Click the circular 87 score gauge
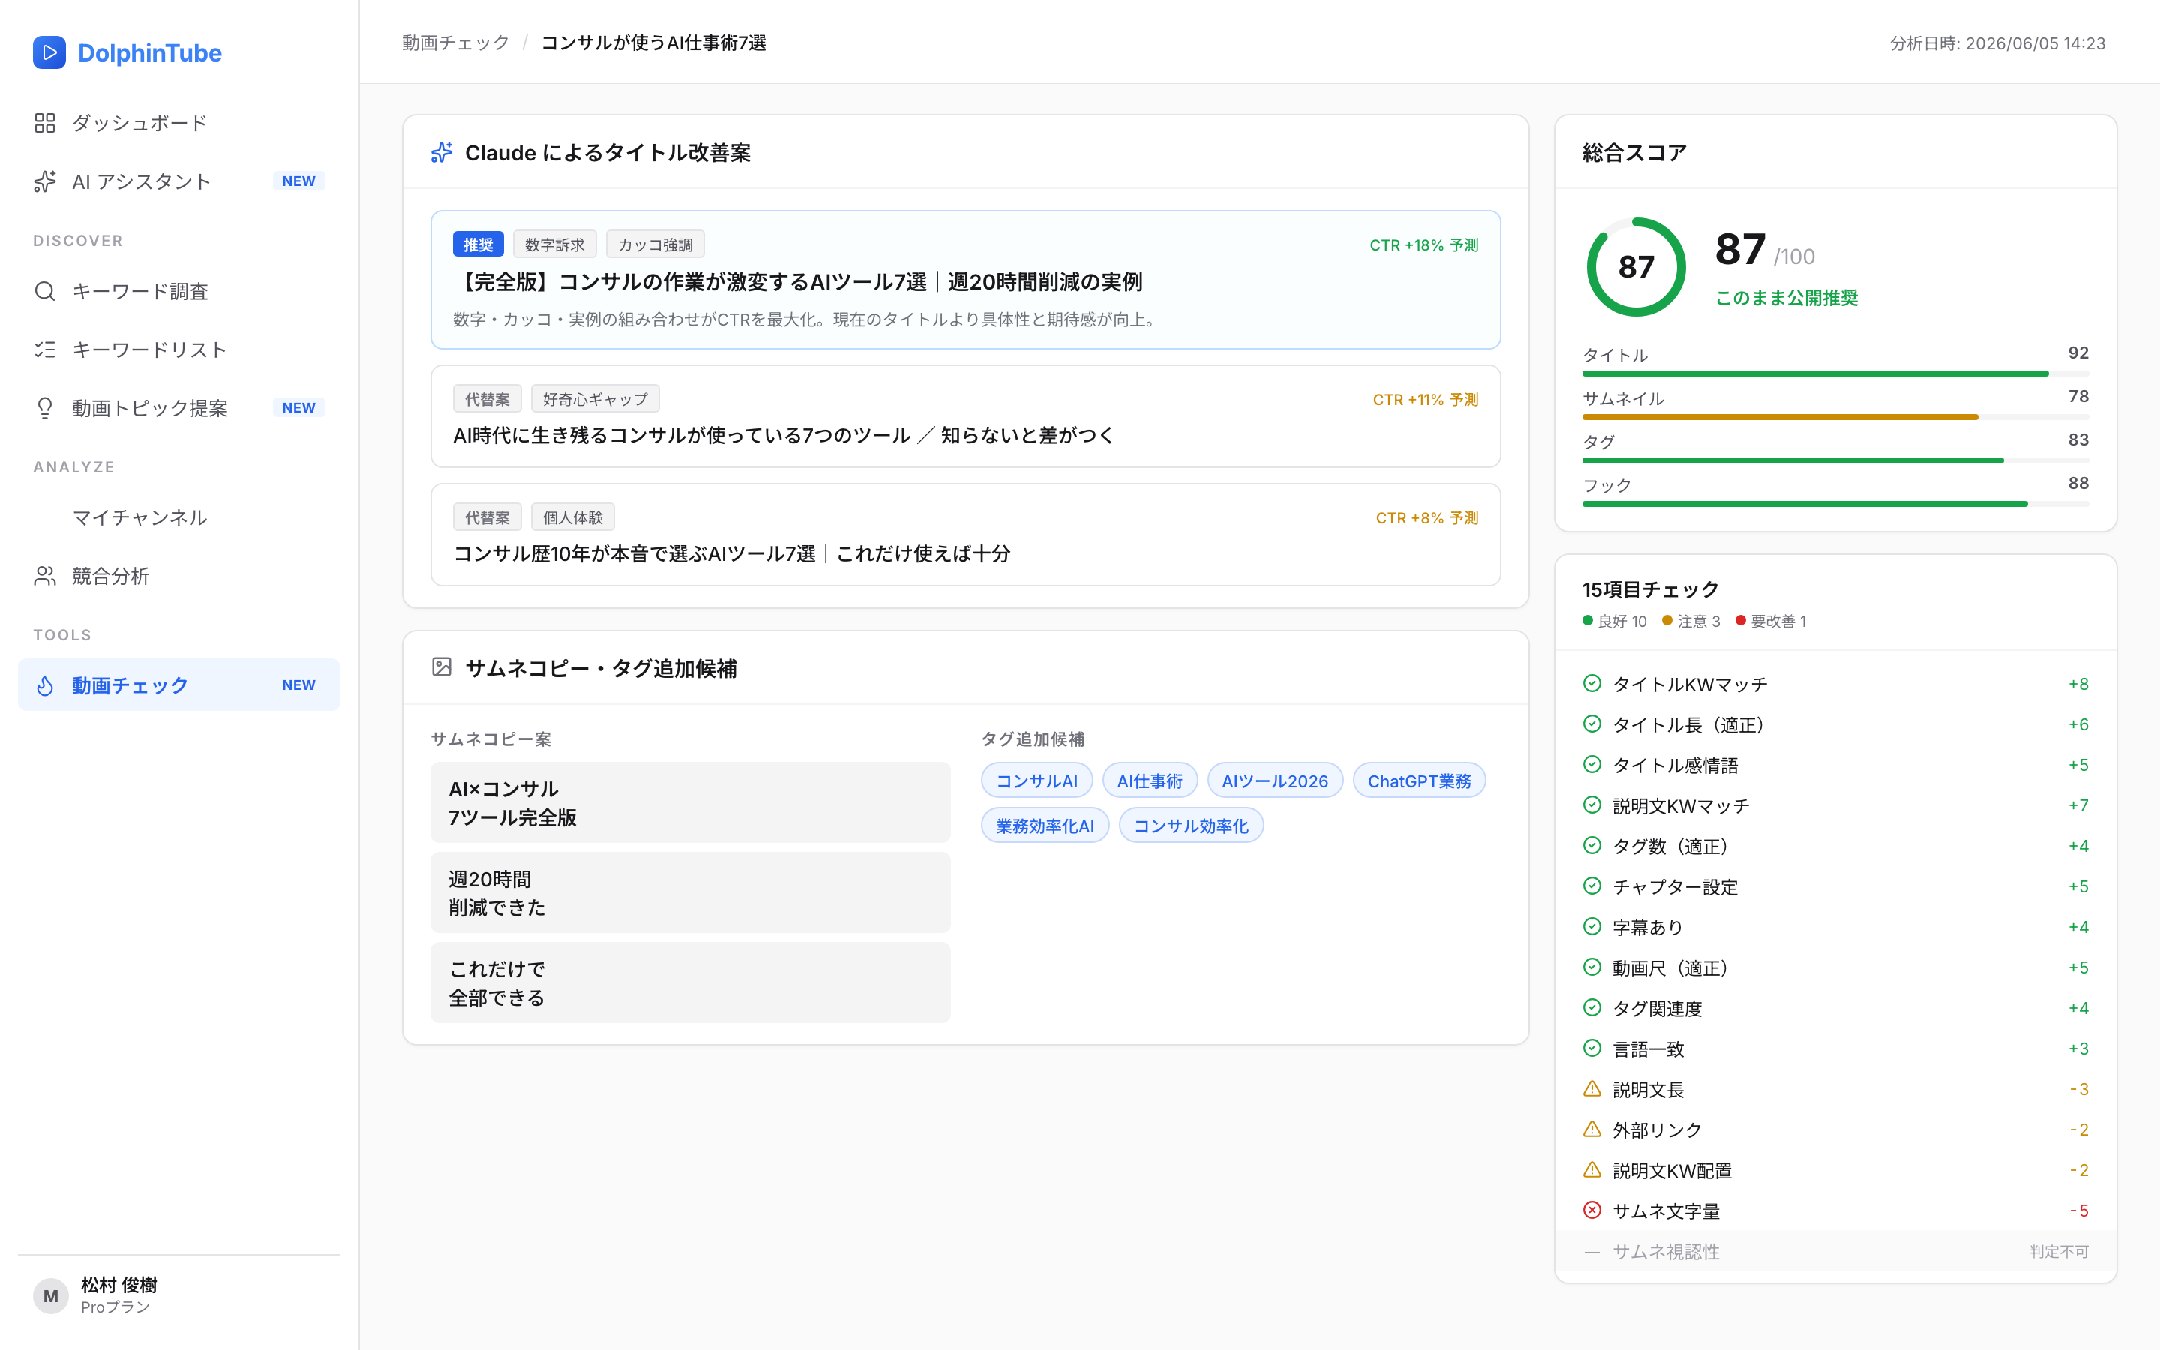Viewport: 2160px width, 1350px height. [1636, 266]
